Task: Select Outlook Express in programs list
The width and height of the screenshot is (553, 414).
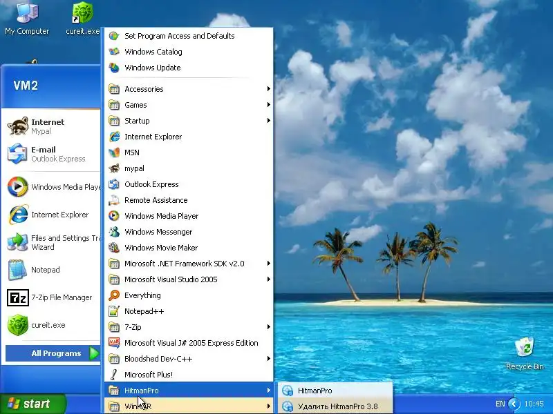Action: point(189,184)
